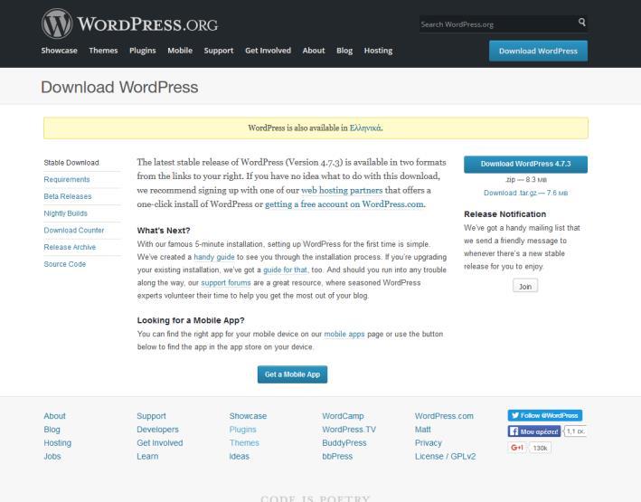Click the Join mailing list button
This screenshot has width=641, height=502.
[525, 286]
